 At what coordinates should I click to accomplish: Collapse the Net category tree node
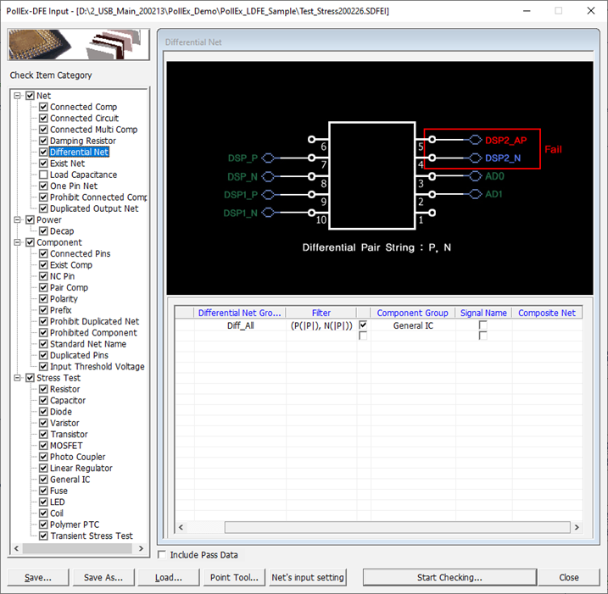click(19, 96)
